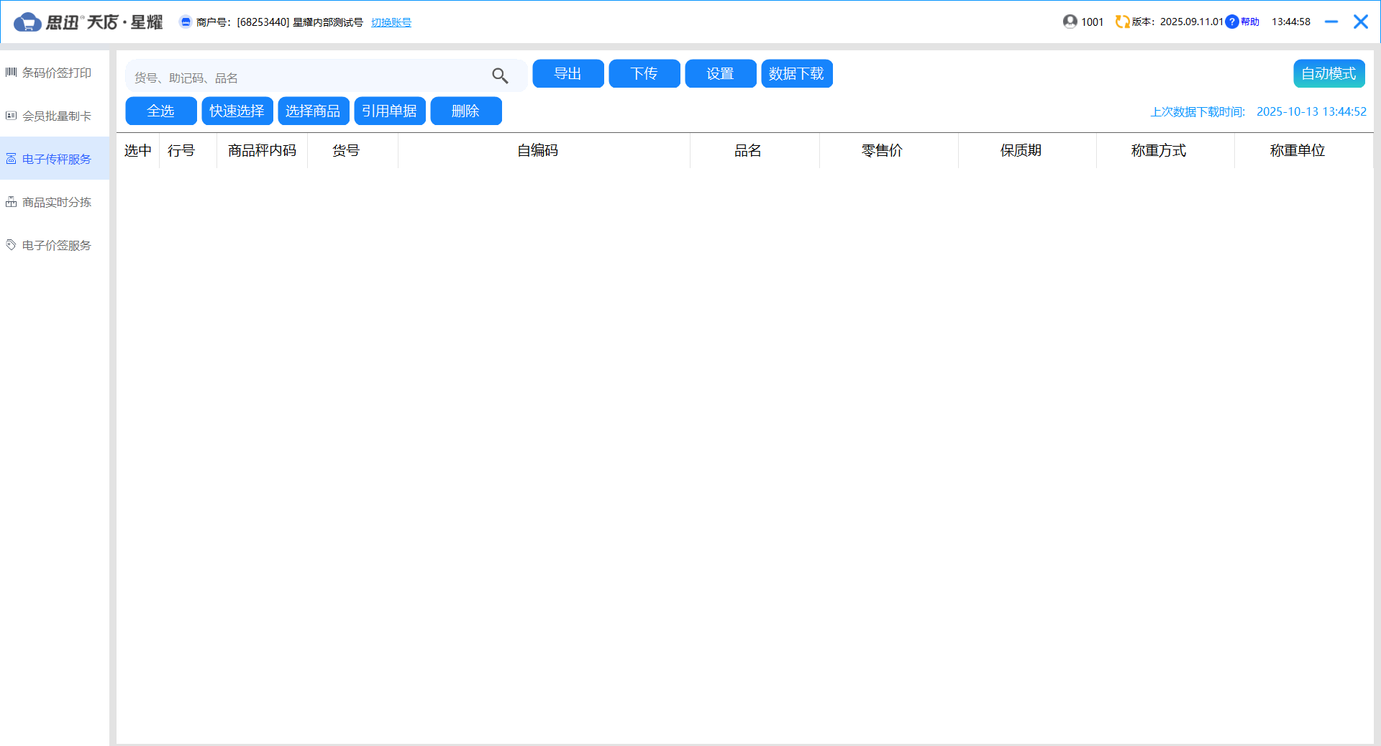Click the magnifier search icon
This screenshot has width=1381, height=746.
(500, 75)
